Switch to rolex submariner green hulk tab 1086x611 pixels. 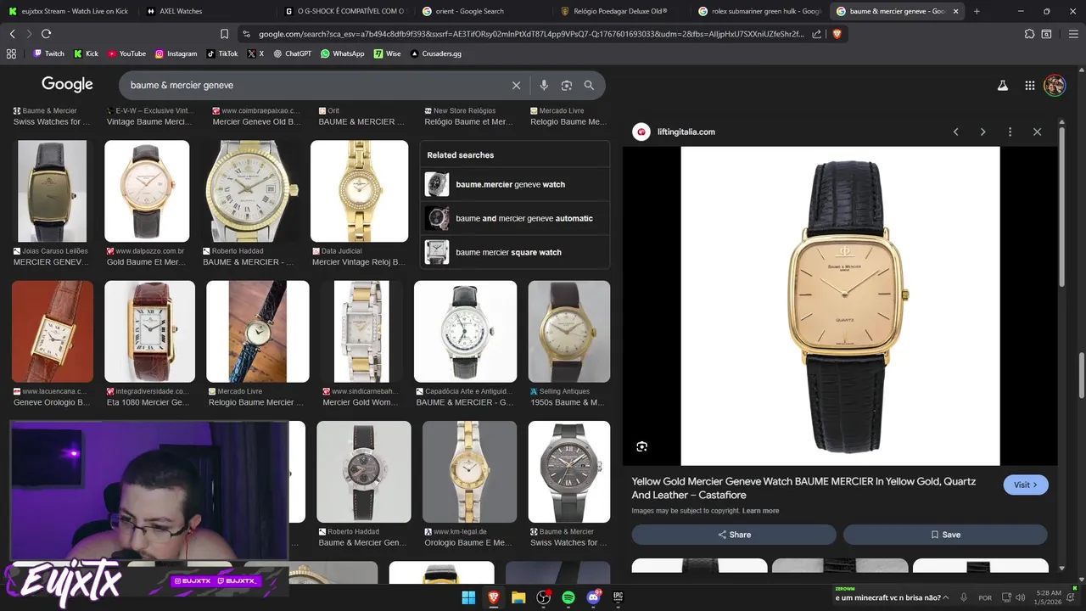click(x=760, y=11)
